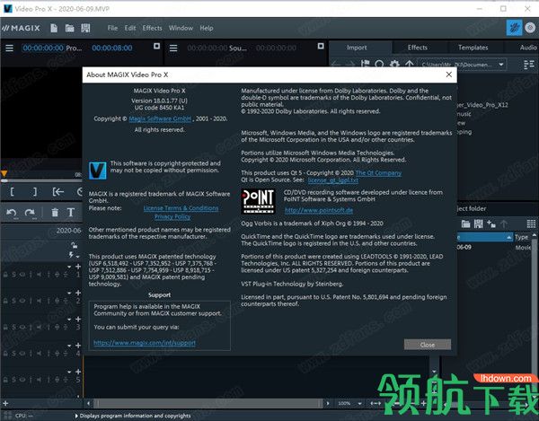Open the Window menu
Image resolution: width=539 pixels, height=421 pixels.
(x=181, y=28)
